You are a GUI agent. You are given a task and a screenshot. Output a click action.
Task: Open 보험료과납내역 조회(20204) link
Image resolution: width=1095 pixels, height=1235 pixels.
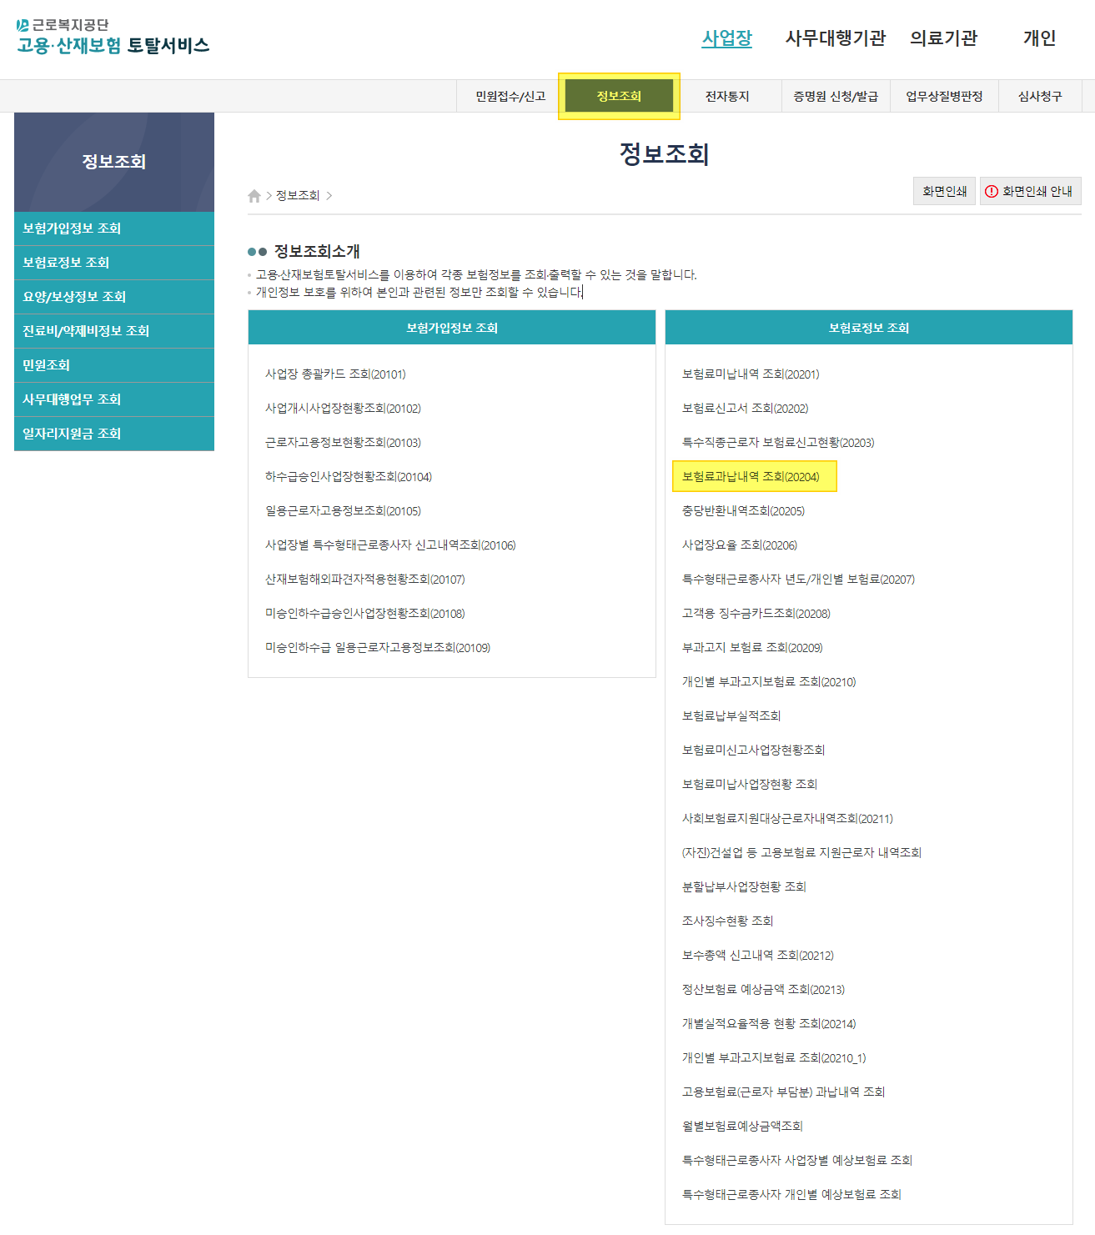[x=751, y=477]
